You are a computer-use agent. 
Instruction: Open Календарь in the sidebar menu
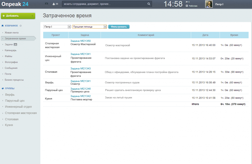tap(10, 50)
